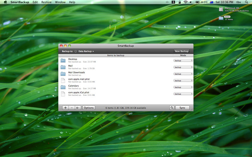Select the Mail Downloads item name
The width and height of the screenshot is (252, 157).
click(x=77, y=73)
